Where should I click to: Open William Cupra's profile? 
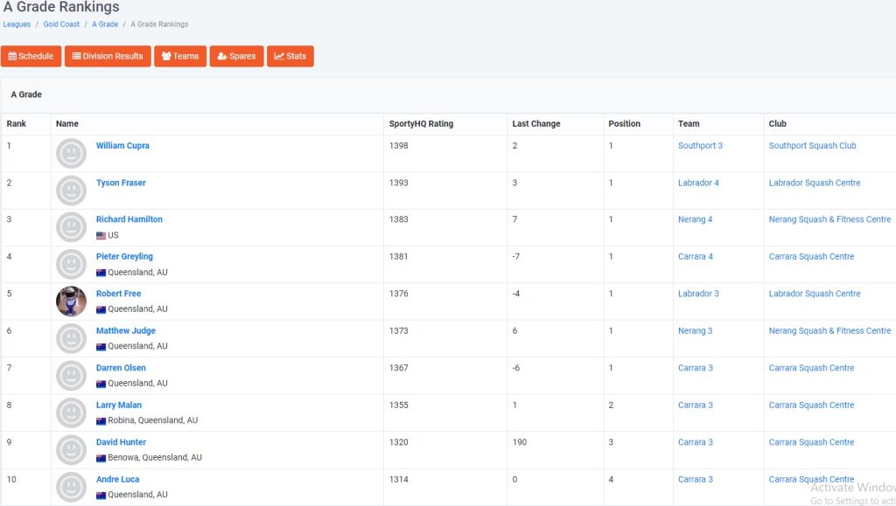122,145
